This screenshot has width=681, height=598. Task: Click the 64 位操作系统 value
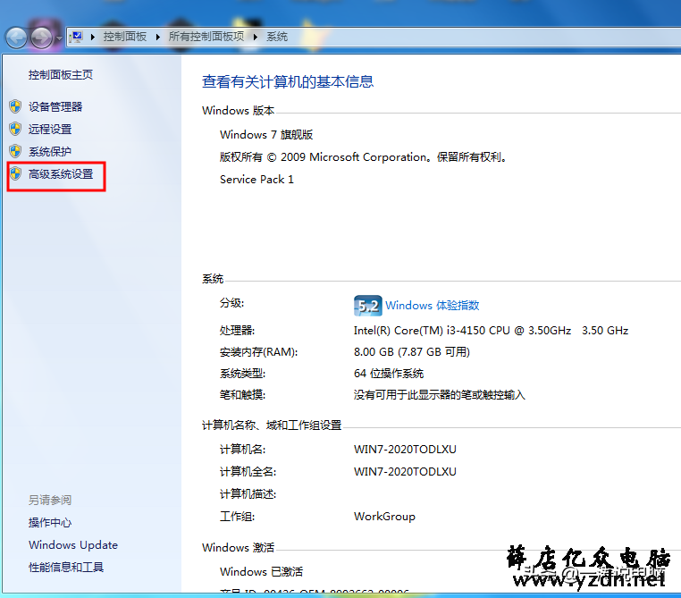[389, 374]
